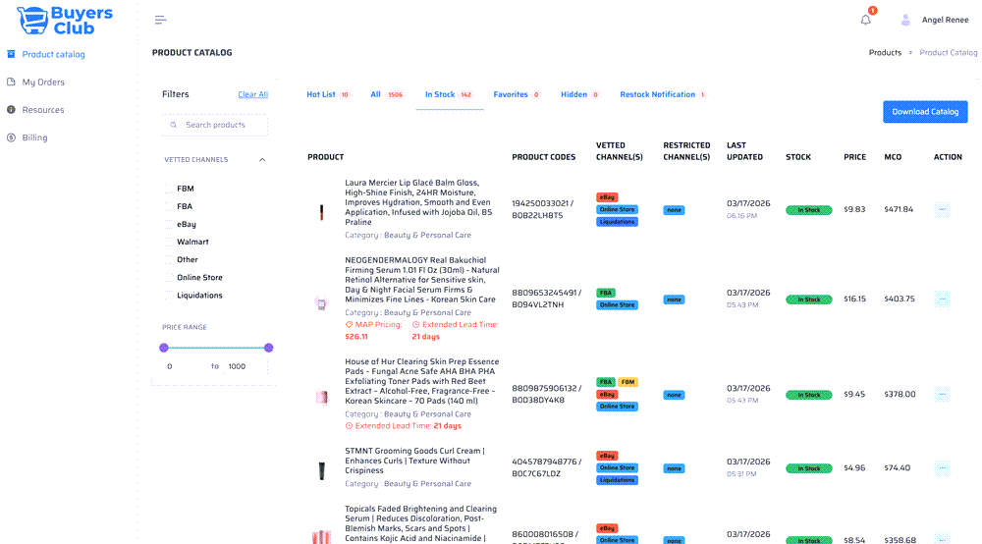Click FBM tag on House of Hur row

pyautogui.click(x=628, y=382)
